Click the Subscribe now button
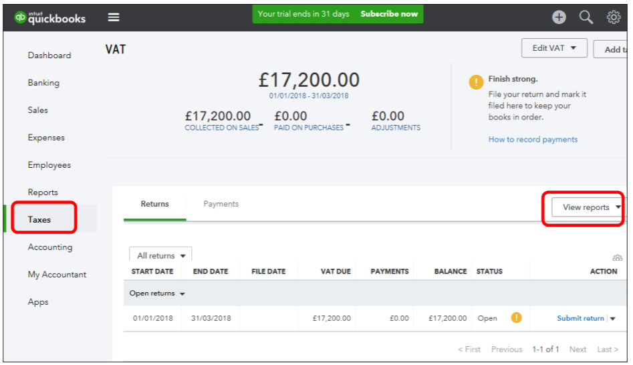The image size is (633, 365). [389, 14]
